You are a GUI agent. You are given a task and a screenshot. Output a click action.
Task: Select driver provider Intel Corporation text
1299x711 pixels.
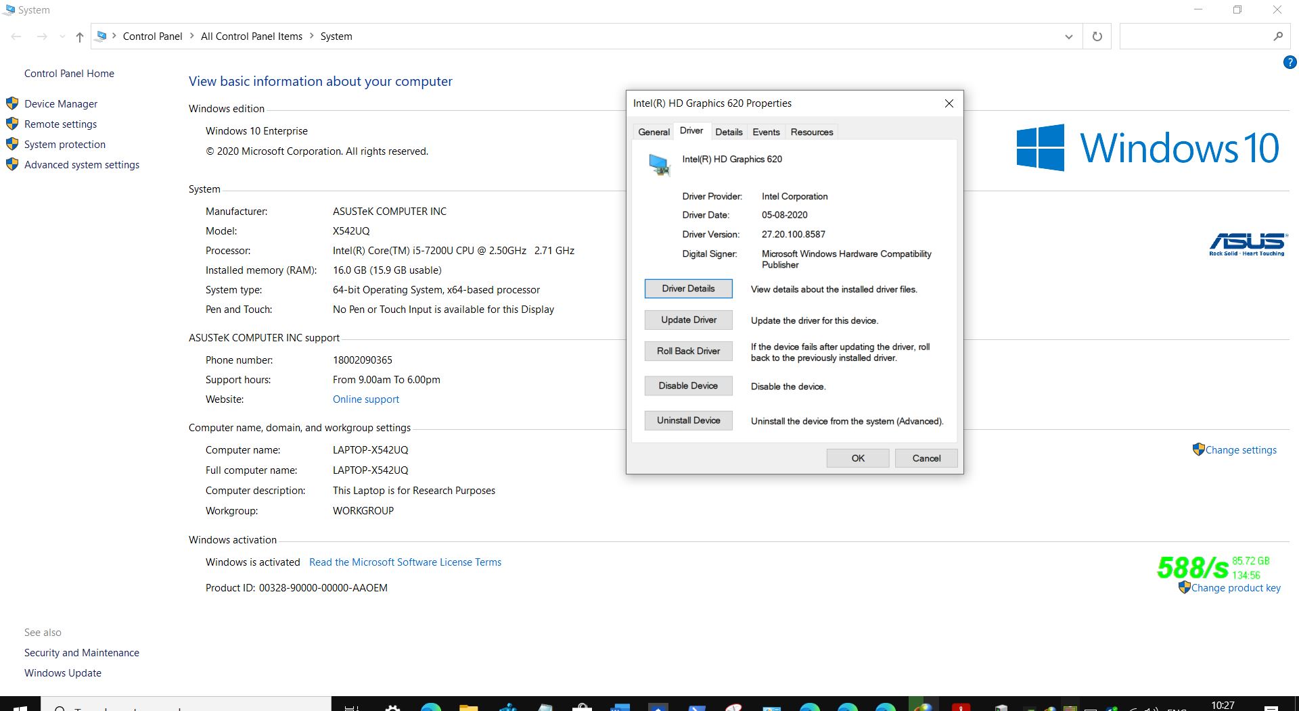pyautogui.click(x=795, y=197)
